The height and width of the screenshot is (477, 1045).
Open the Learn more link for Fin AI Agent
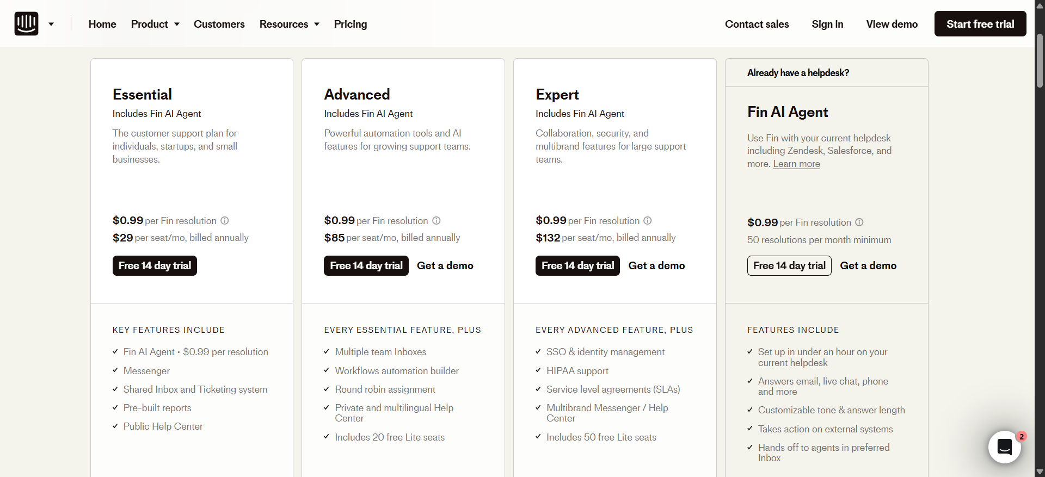click(796, 164)
